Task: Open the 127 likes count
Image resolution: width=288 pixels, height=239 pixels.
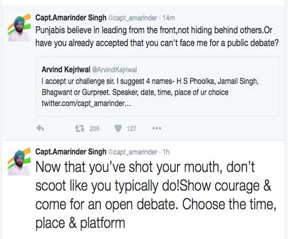Action: (x=132, y=129)
